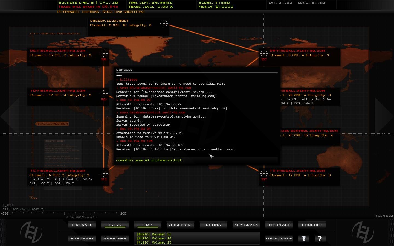Viewport: 394px width, 246px height.
Task: Open the question mark help button
Action: 320,239
